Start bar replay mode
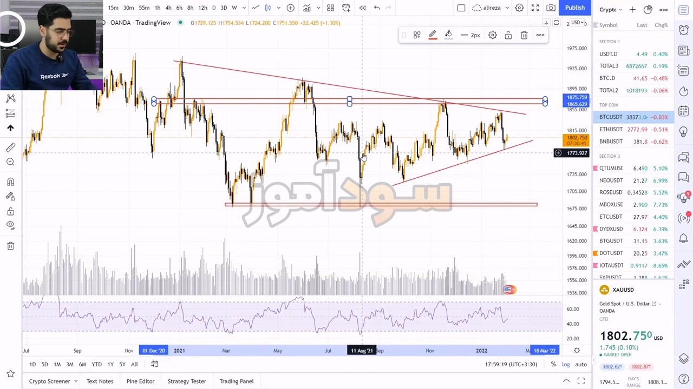The width and height of the screenshot is (693, 389). click(x=362, y=8)
